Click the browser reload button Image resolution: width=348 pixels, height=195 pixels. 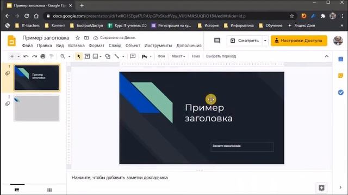point(27,16)
